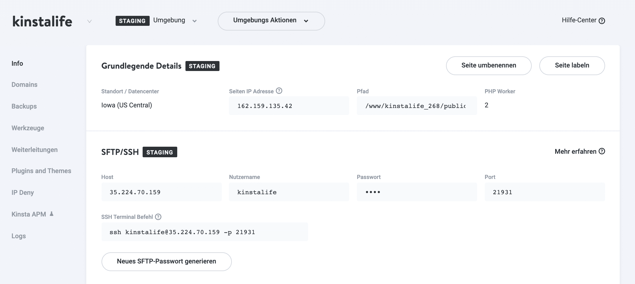Click the question mark beside Seiten IP Adresse
Image resolution: width=635 pixels, height=284 pixels.
(x=279, y=91)
